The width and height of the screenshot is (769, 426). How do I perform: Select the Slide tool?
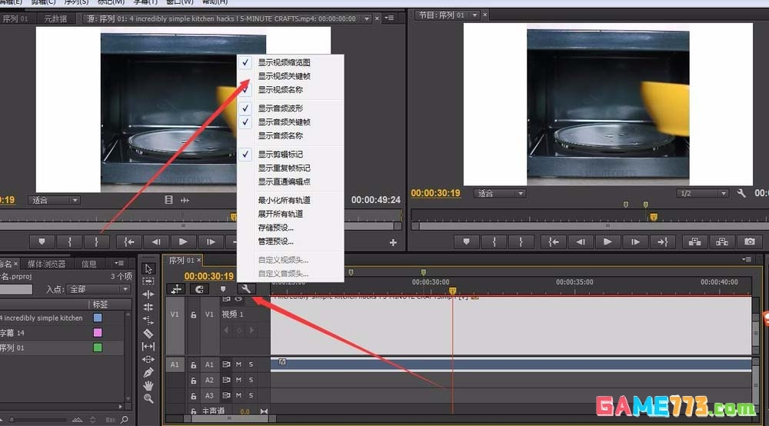coord(148,359)
